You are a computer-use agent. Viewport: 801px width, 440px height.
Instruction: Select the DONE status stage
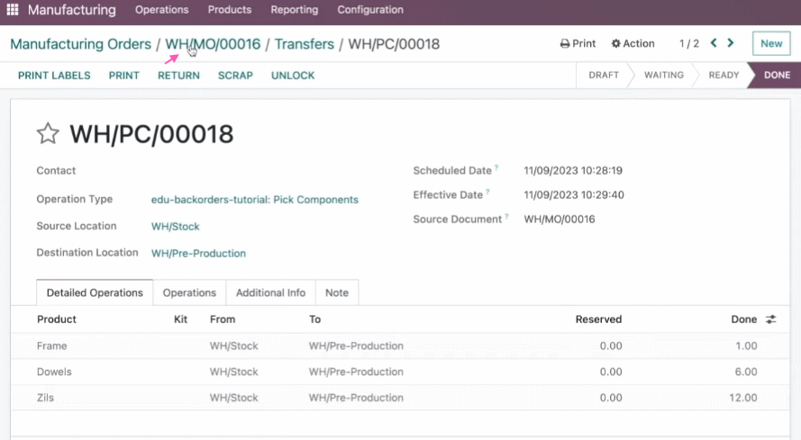click(x=776, y=75)
